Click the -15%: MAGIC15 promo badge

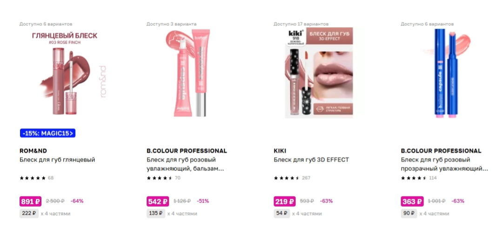[x=47, y=133]
